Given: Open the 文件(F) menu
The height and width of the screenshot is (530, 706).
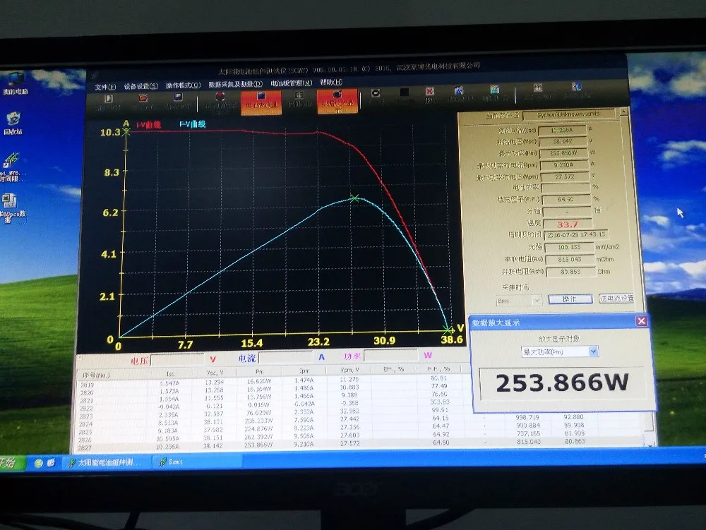Looking at the screenshot, I should 105,87.
